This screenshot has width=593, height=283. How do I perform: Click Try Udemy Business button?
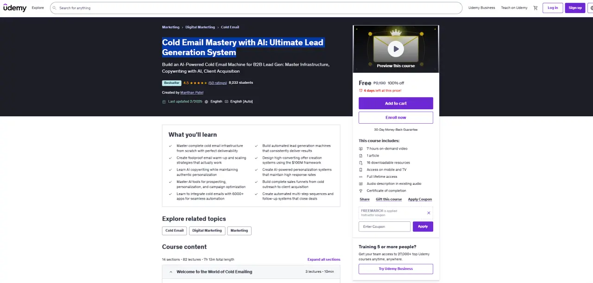point(396,269)
